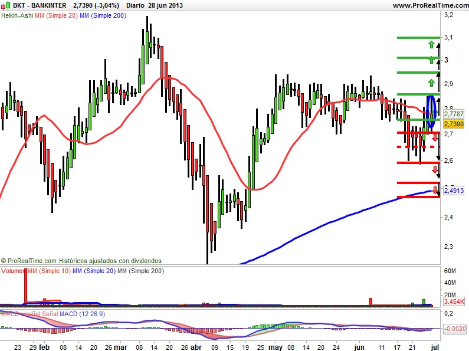This screenshot has width=469, height=351.
Task: Click the 3,1 price axis label
Action: click(x=448, y=37)
